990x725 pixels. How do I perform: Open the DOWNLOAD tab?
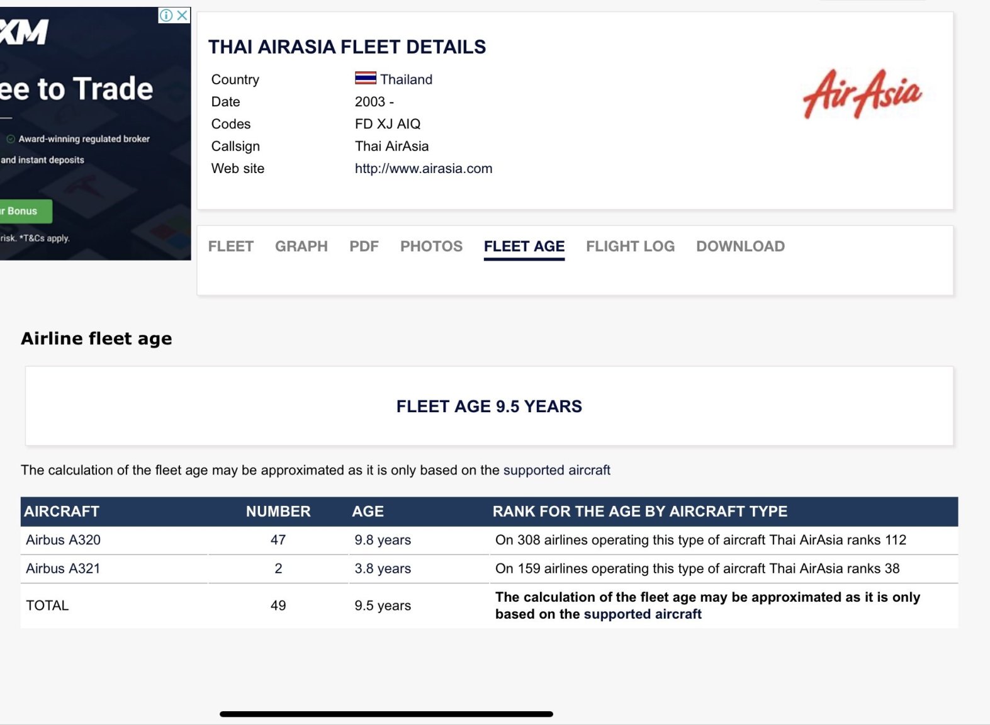[x=741, y=246]
